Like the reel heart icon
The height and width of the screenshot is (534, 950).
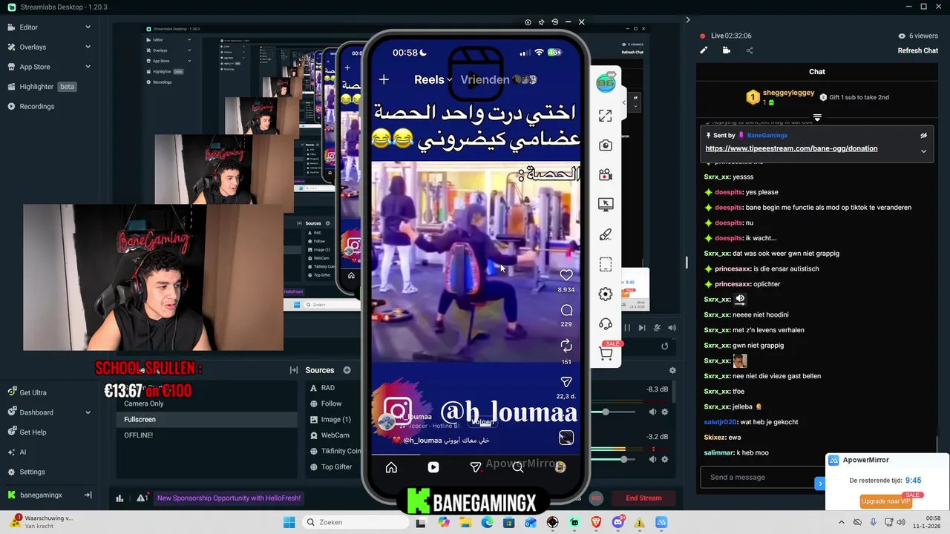[566, 275]
